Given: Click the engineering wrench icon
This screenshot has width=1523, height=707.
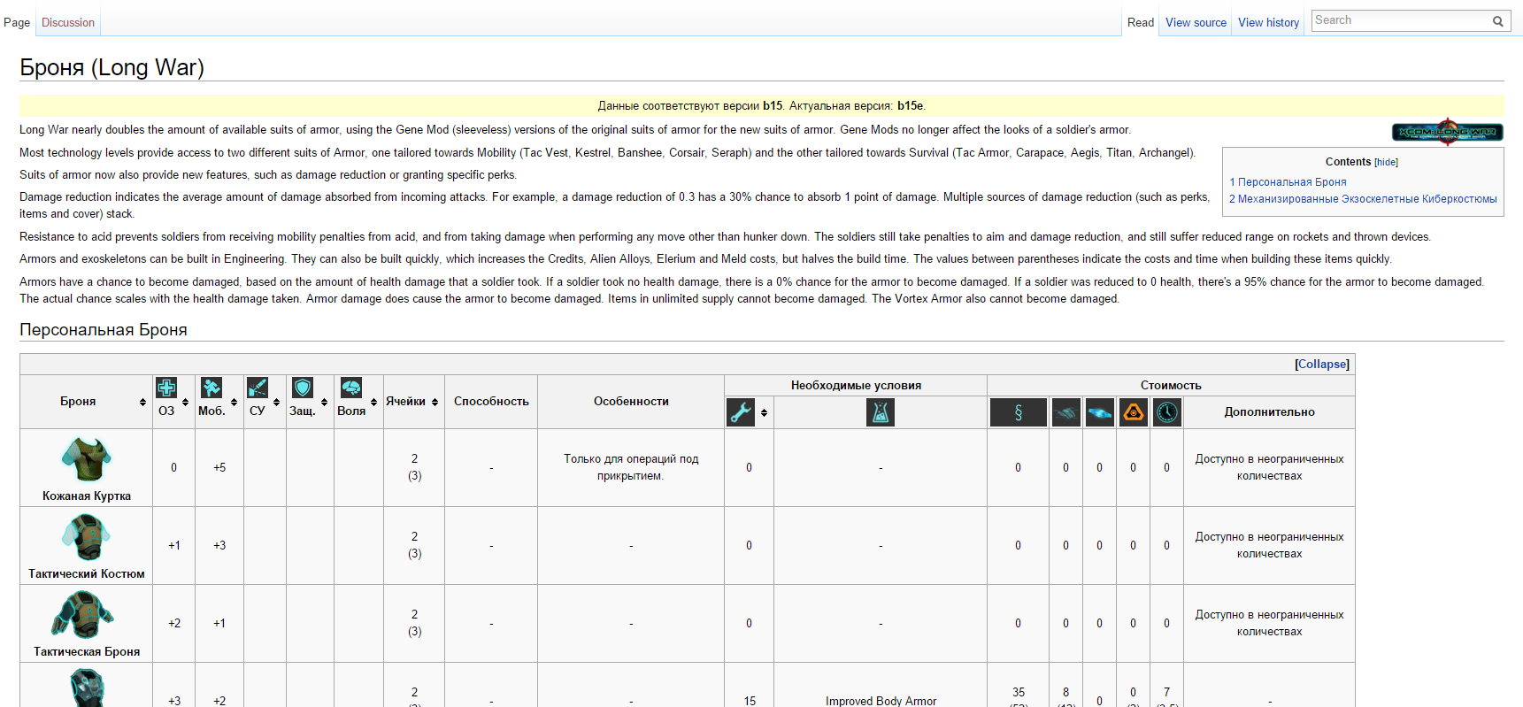Looking at the screenshot, I should pos(741,412).
